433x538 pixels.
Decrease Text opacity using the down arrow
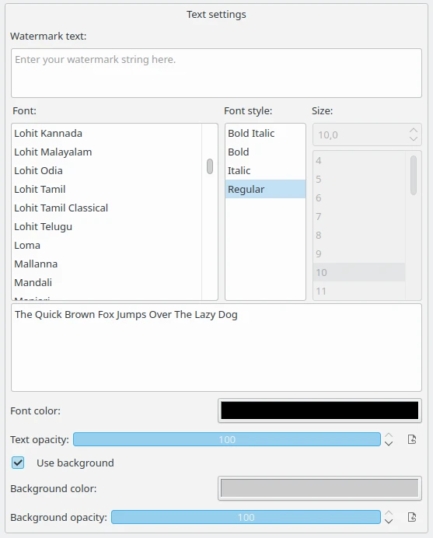(389, 444)
